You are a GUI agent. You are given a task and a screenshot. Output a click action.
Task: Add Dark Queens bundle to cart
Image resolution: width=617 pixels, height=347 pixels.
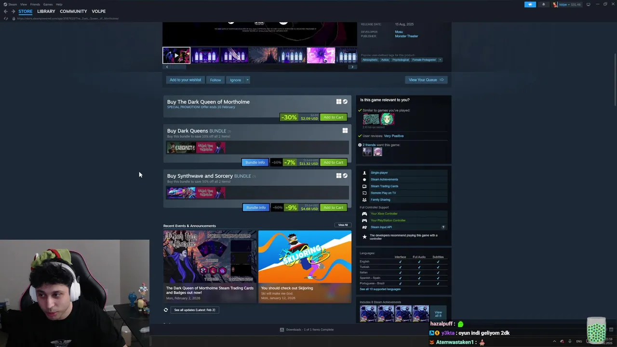334,162
